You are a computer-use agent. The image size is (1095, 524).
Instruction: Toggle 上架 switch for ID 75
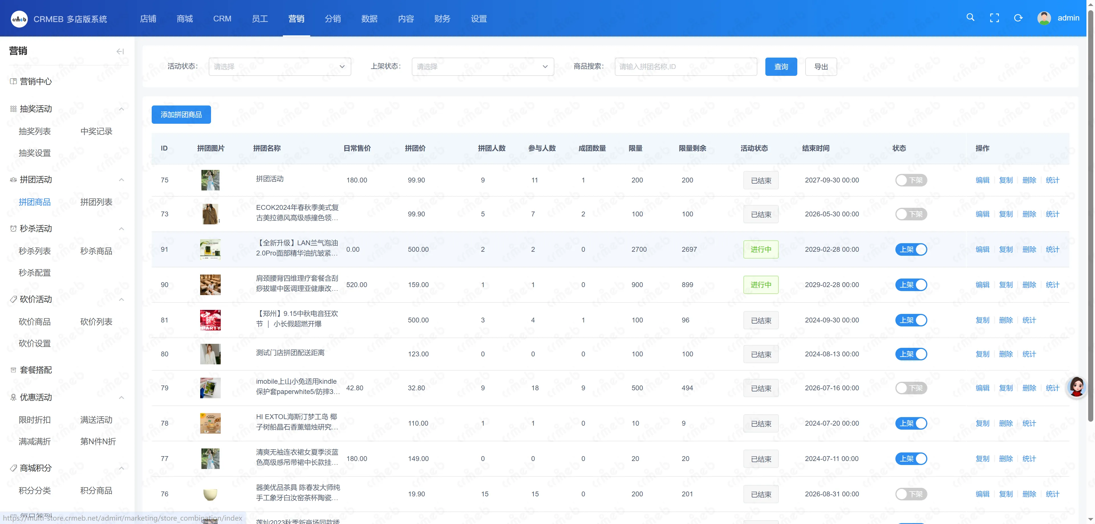(911, 180)
